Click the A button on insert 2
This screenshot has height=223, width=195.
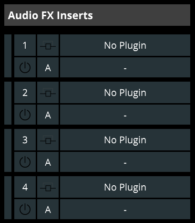tap(48, 115)
